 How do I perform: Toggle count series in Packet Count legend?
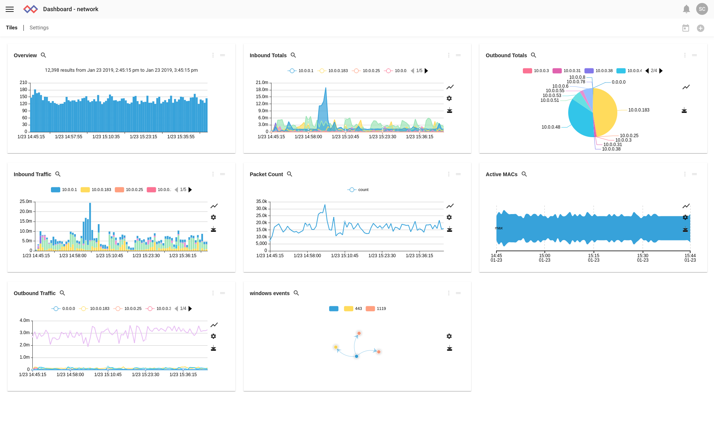pyautogui.click(x=358, y=190)
